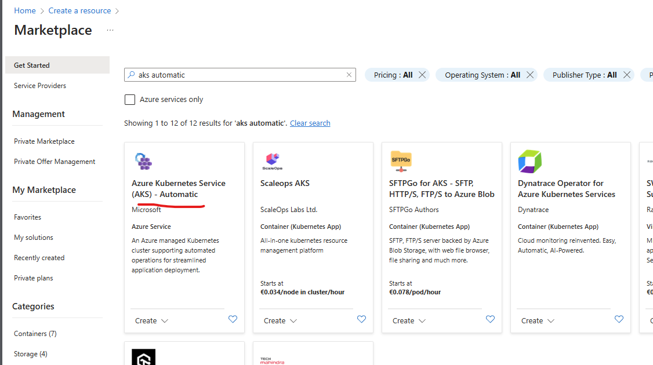Click €0.078/pod/hour price
Screen dimensions: 653x365
[x=415, y=292]
